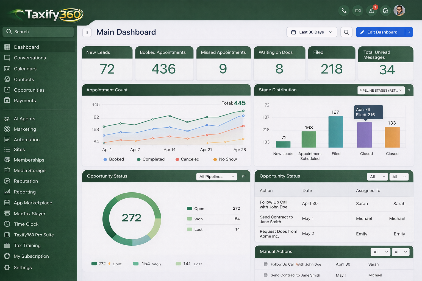The width and height of the screenshot is (422, 281).
Task: Open the Reputation panel from the sidebar
Action: pos(7,181)
